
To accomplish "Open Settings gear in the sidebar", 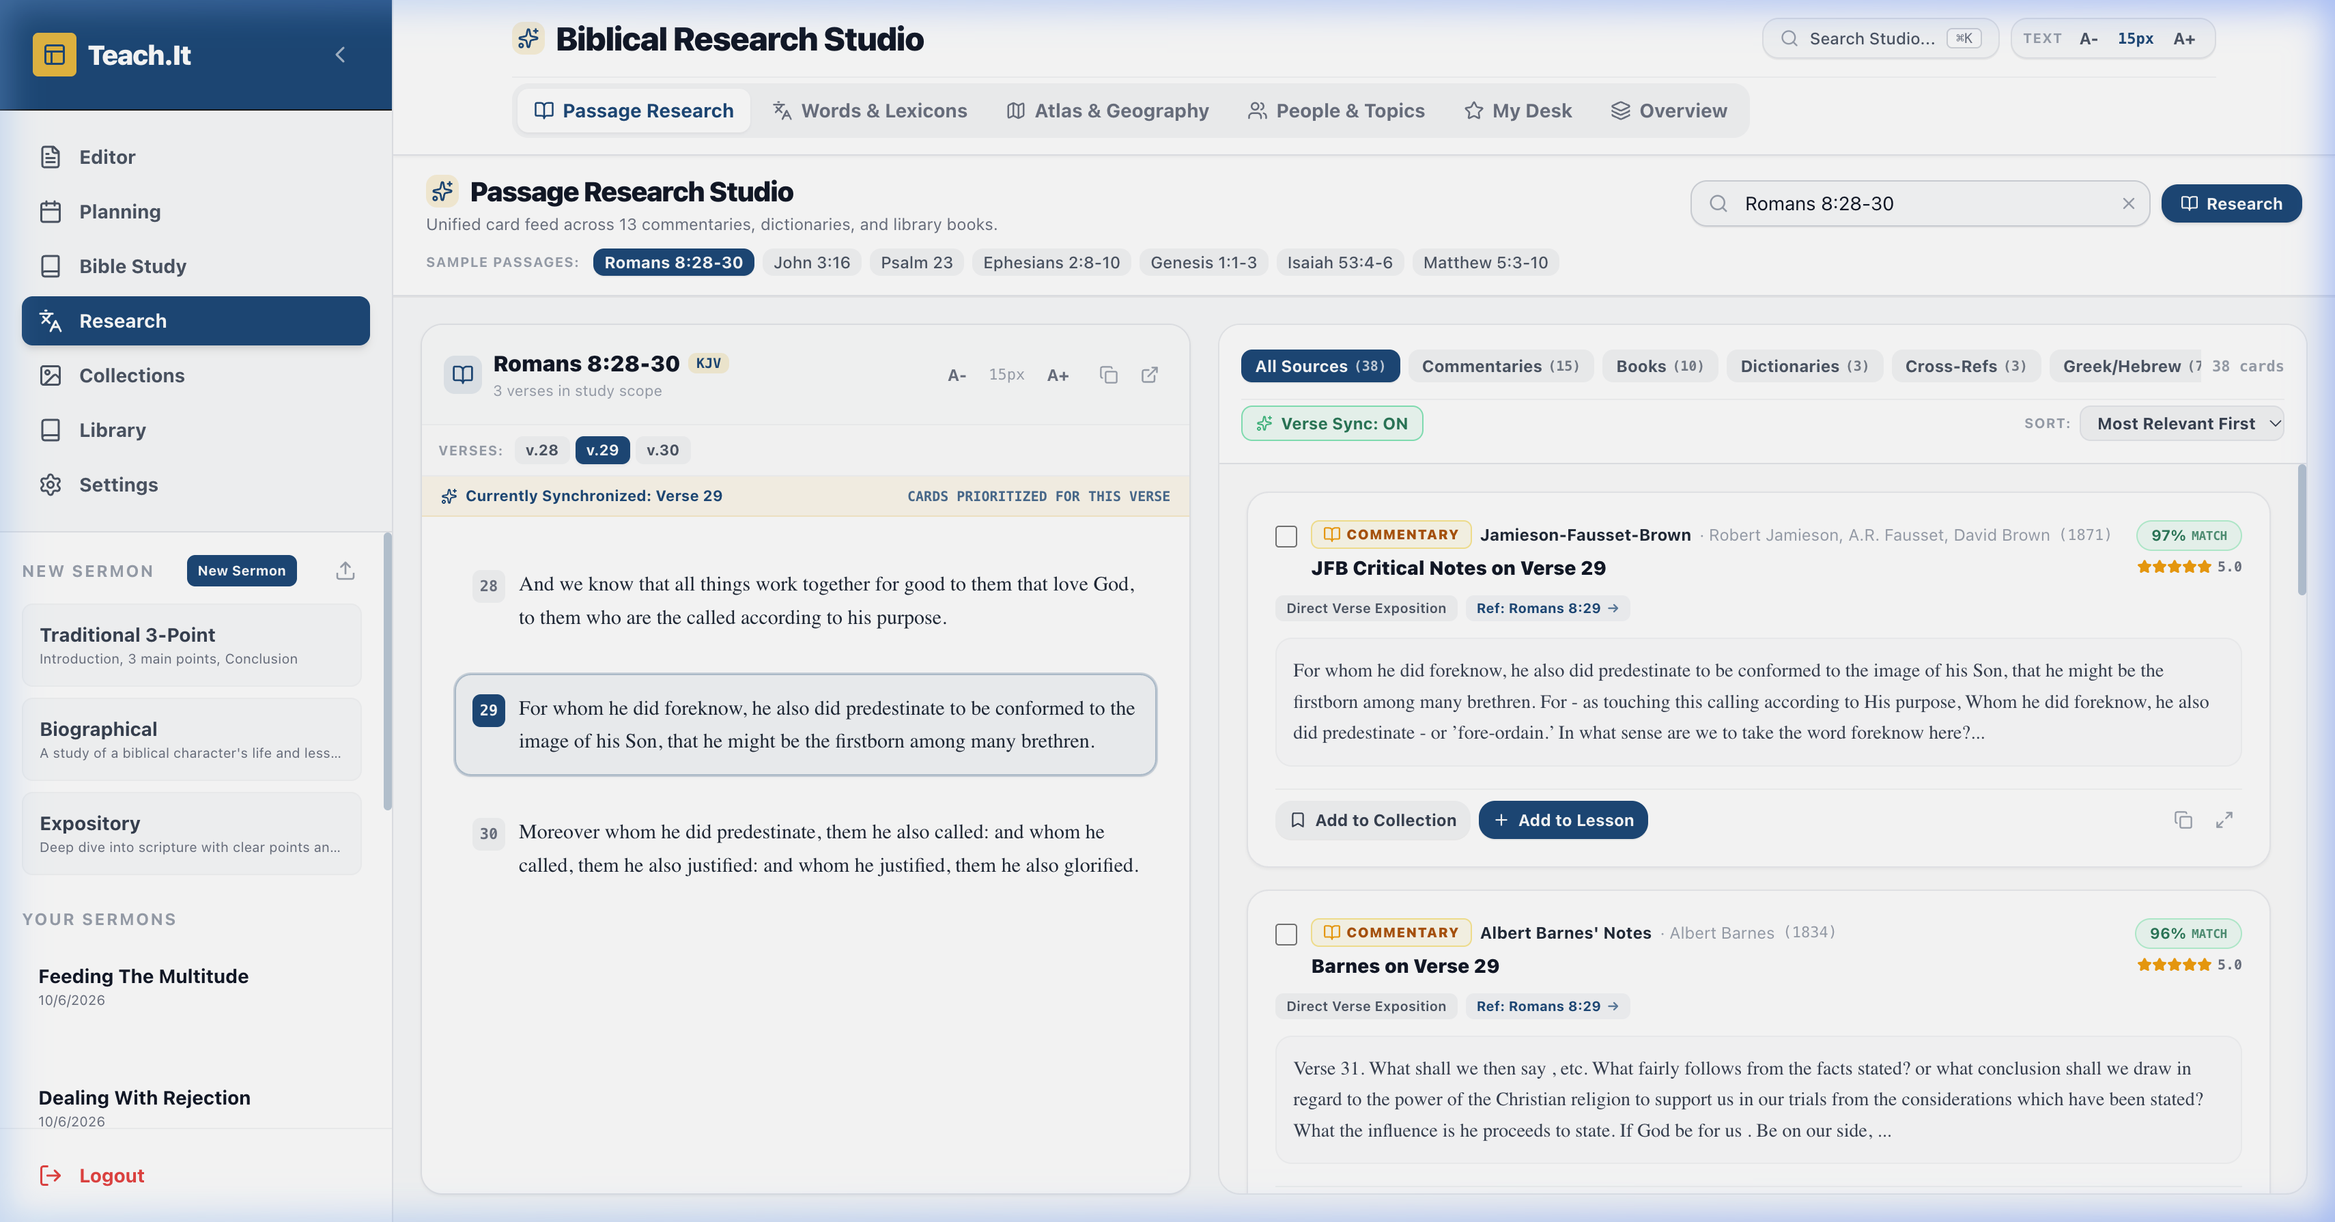I will [x=51, y=484].
